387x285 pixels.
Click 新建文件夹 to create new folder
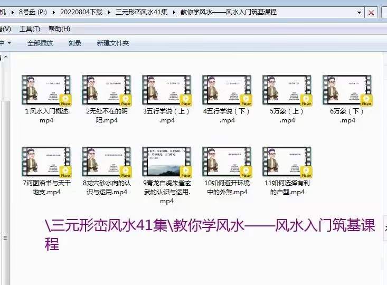click(x=113, y=43)
